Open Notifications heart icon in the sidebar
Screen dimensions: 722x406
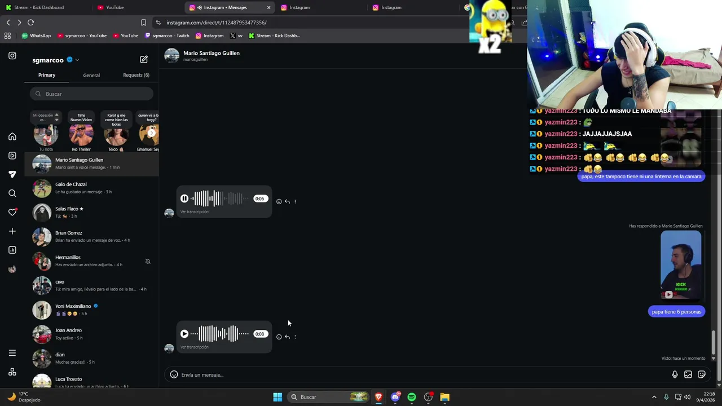click(12, 212)
